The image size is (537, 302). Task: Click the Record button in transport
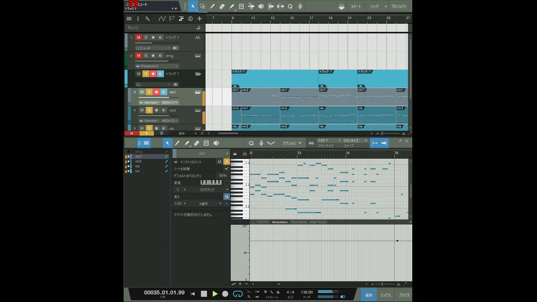[225, 294]
